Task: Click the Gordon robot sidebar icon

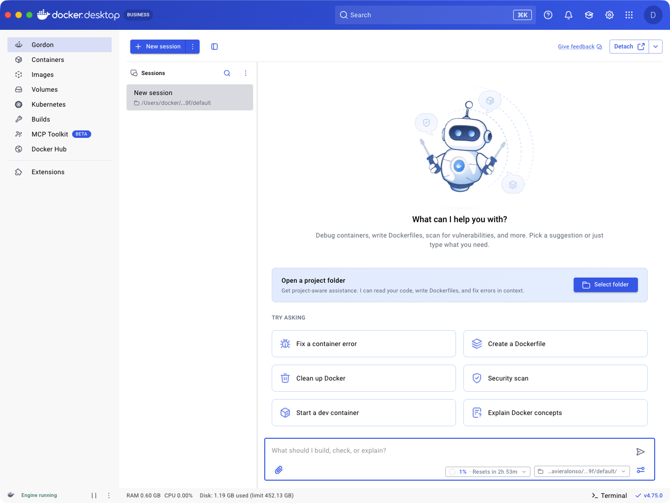Action: point(19,45)
